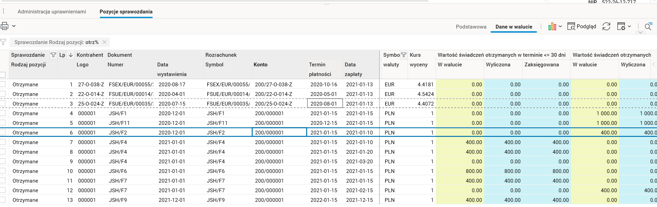657x207 pixels.
Task: Open the chart bar icon
Action: pyautogui.click(x=552, y=26)
